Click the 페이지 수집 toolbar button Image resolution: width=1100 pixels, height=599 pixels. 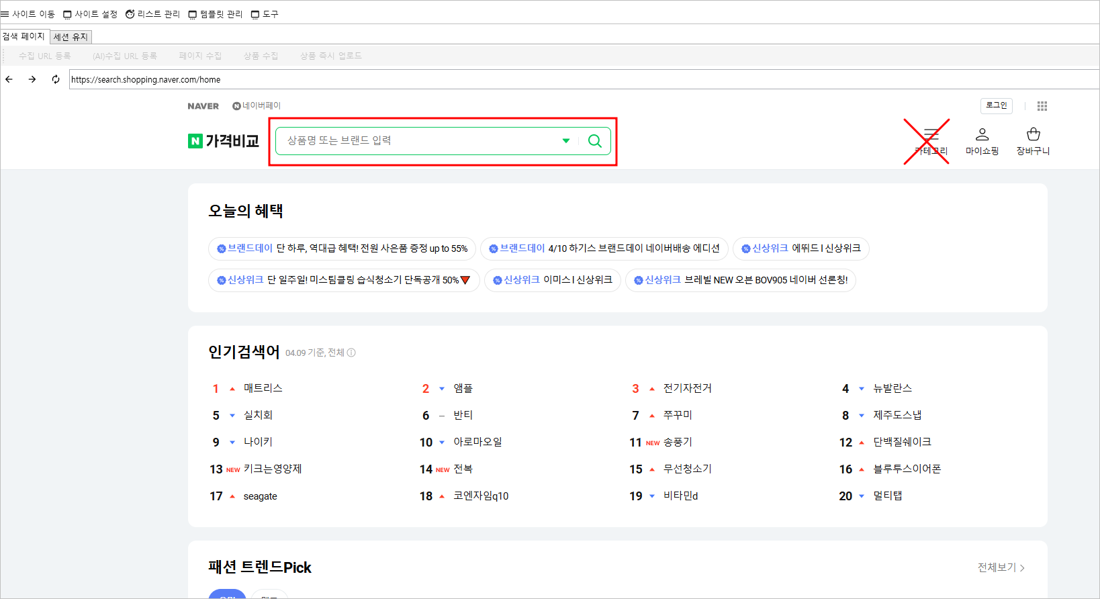click(x=200, y=56)
